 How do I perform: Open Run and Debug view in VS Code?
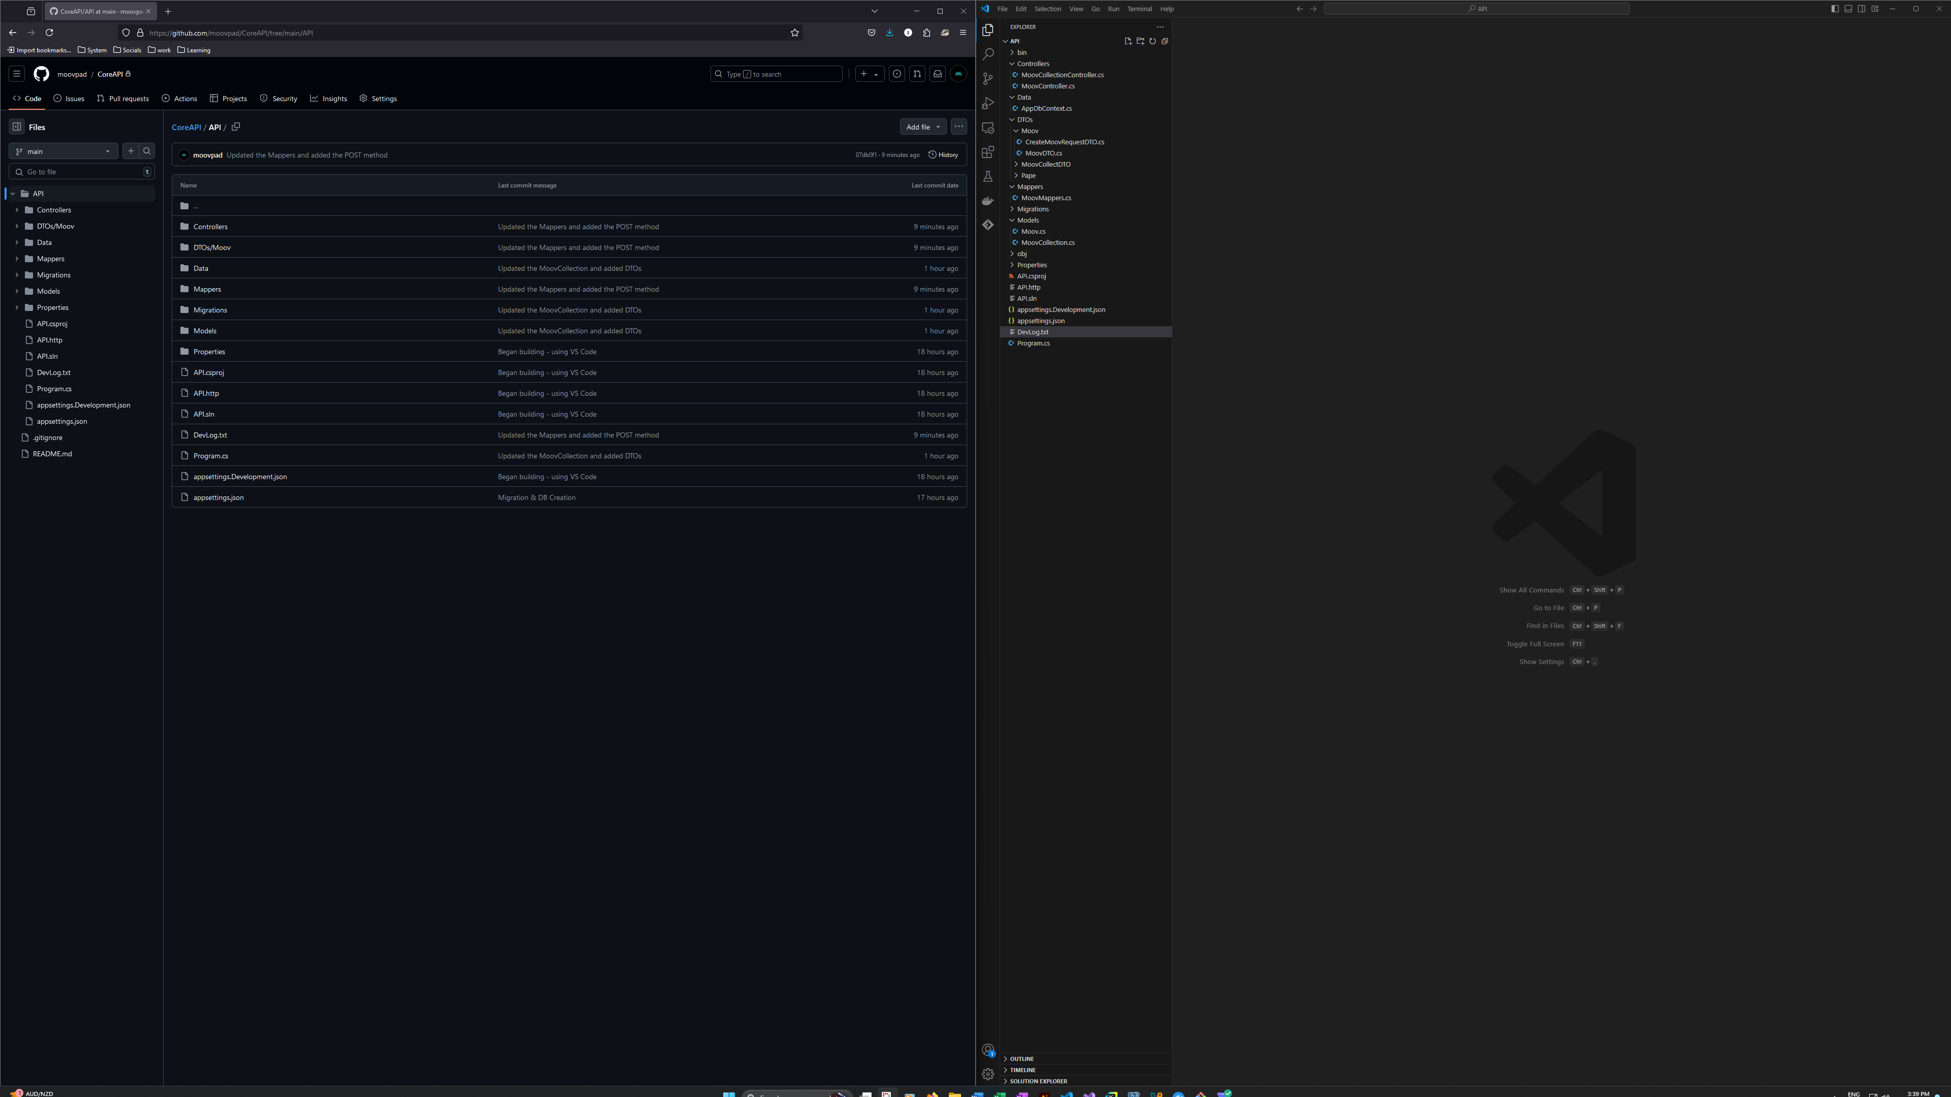[x=987, y=103]
